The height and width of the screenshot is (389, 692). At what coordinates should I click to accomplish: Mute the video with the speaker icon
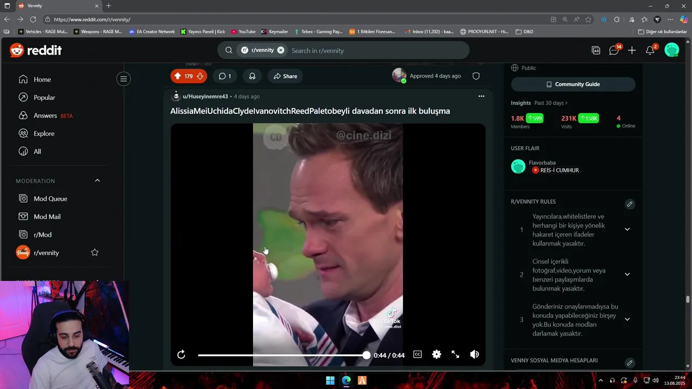pyautogui.click(x=475, y=354)
